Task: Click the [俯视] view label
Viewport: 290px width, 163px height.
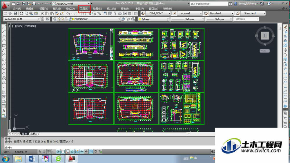Action: (20, 26)
